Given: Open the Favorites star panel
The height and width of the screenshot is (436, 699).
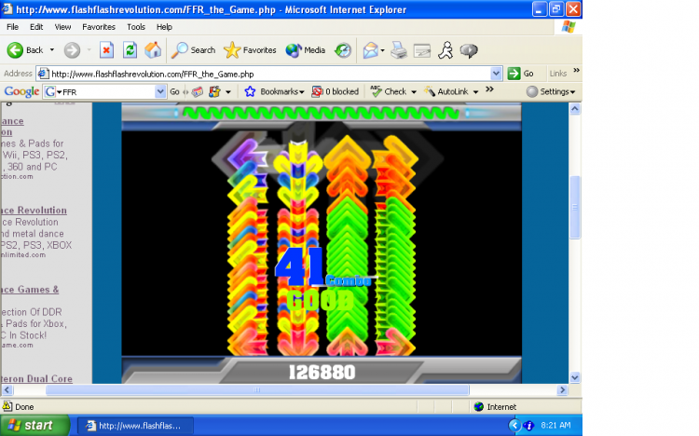Looking at the screenshot, I should 250,50.
